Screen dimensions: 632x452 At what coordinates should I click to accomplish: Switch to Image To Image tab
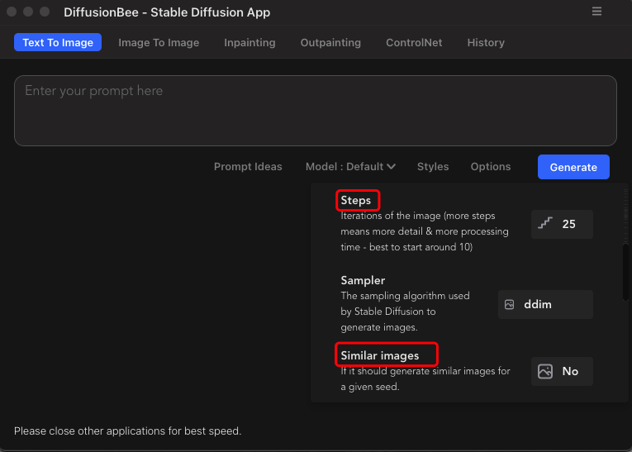[159, 42]
